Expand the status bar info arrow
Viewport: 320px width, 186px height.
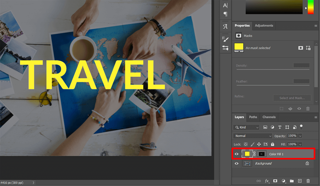point(33,183)
